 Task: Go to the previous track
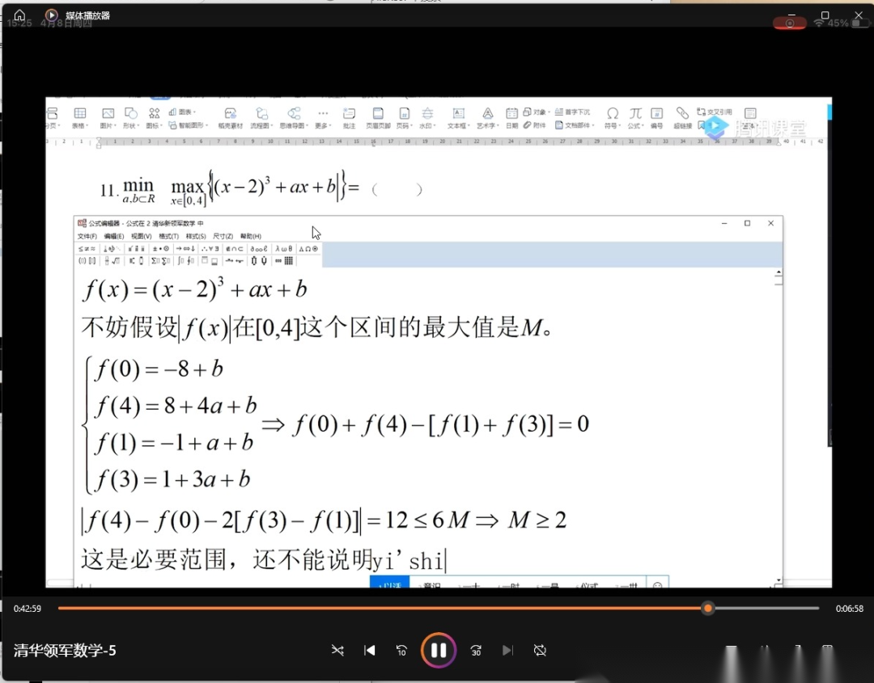(x=370, y=650)
